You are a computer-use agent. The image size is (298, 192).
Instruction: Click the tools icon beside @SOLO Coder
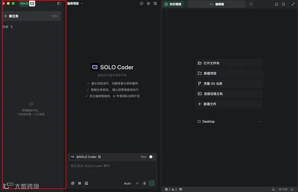(x=99, y=157)
